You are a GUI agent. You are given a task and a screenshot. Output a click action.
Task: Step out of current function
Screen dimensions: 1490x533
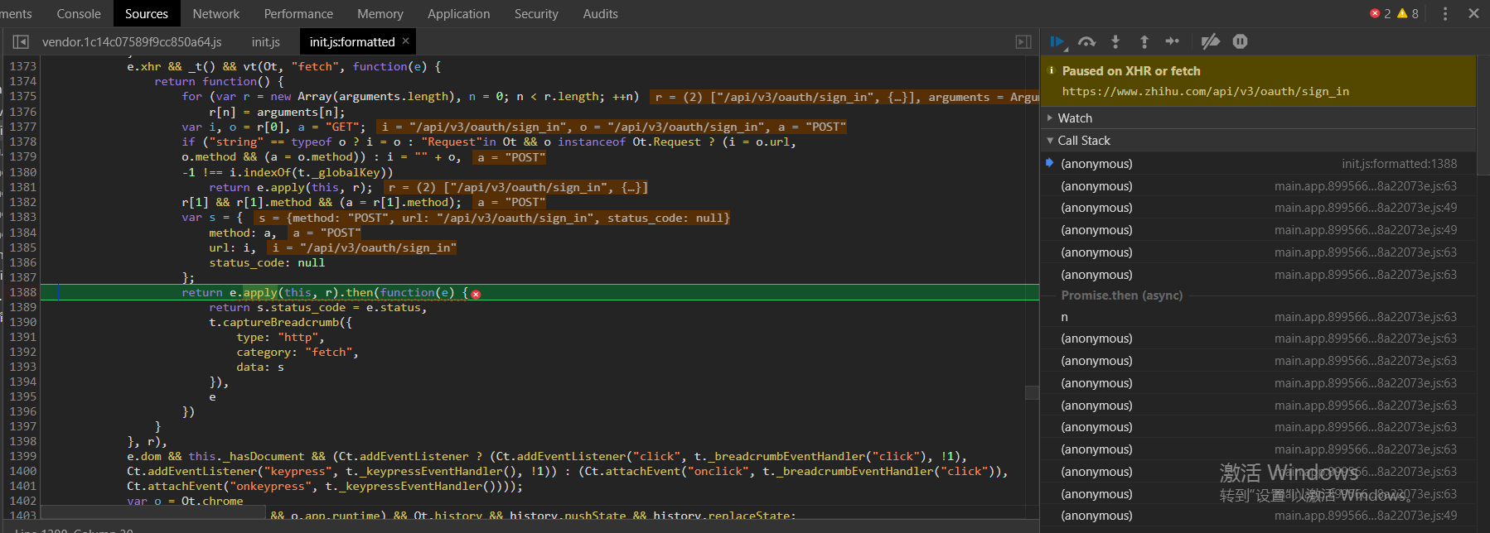pos(1144,41)
